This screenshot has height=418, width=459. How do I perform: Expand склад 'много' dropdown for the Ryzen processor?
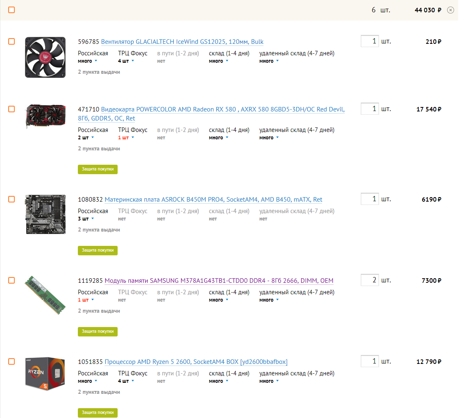[219, 381]
